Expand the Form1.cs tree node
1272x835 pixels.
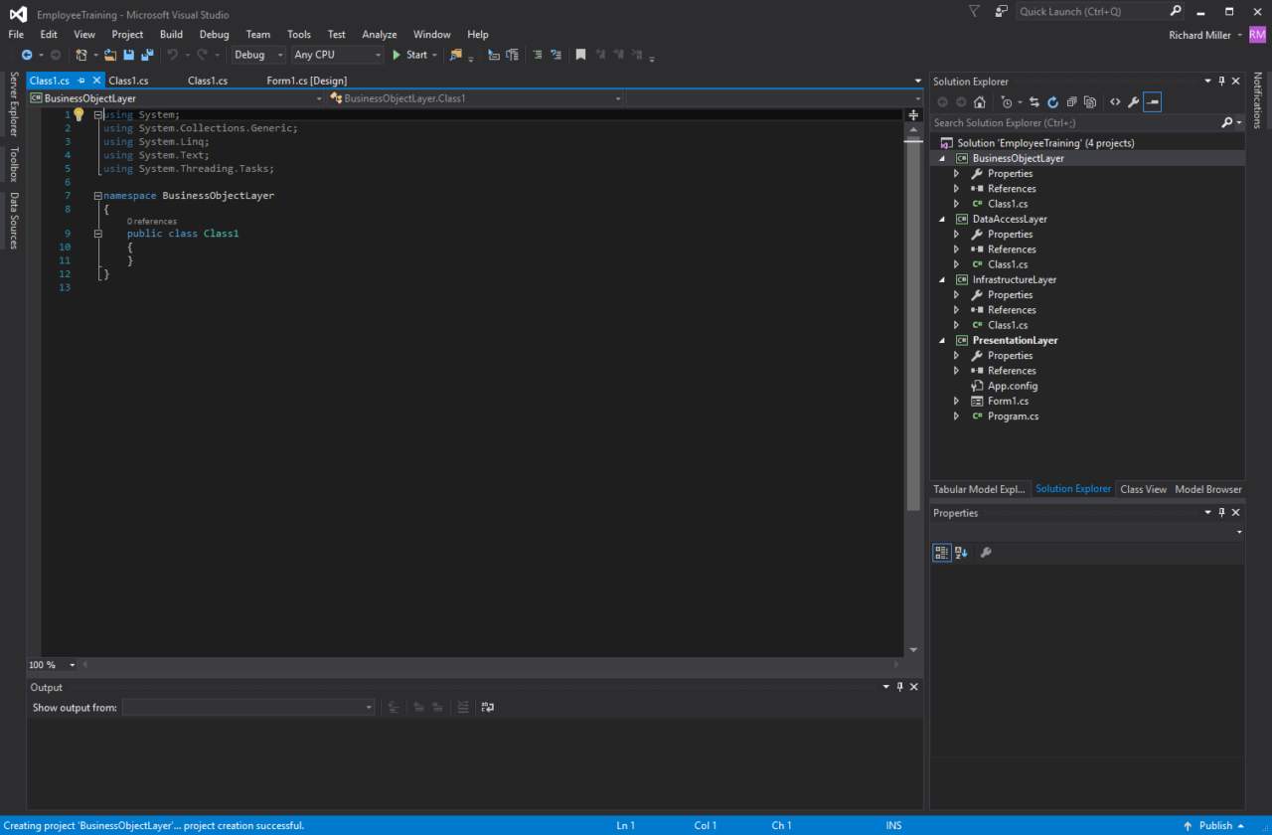click(x=956, y=401)
